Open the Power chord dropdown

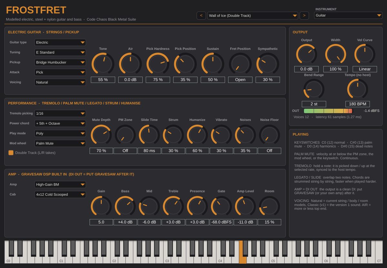(x=60, y=123)
